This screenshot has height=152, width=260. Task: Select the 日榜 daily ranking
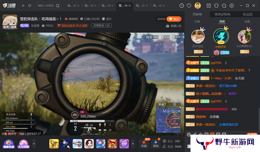click(197, 22)
